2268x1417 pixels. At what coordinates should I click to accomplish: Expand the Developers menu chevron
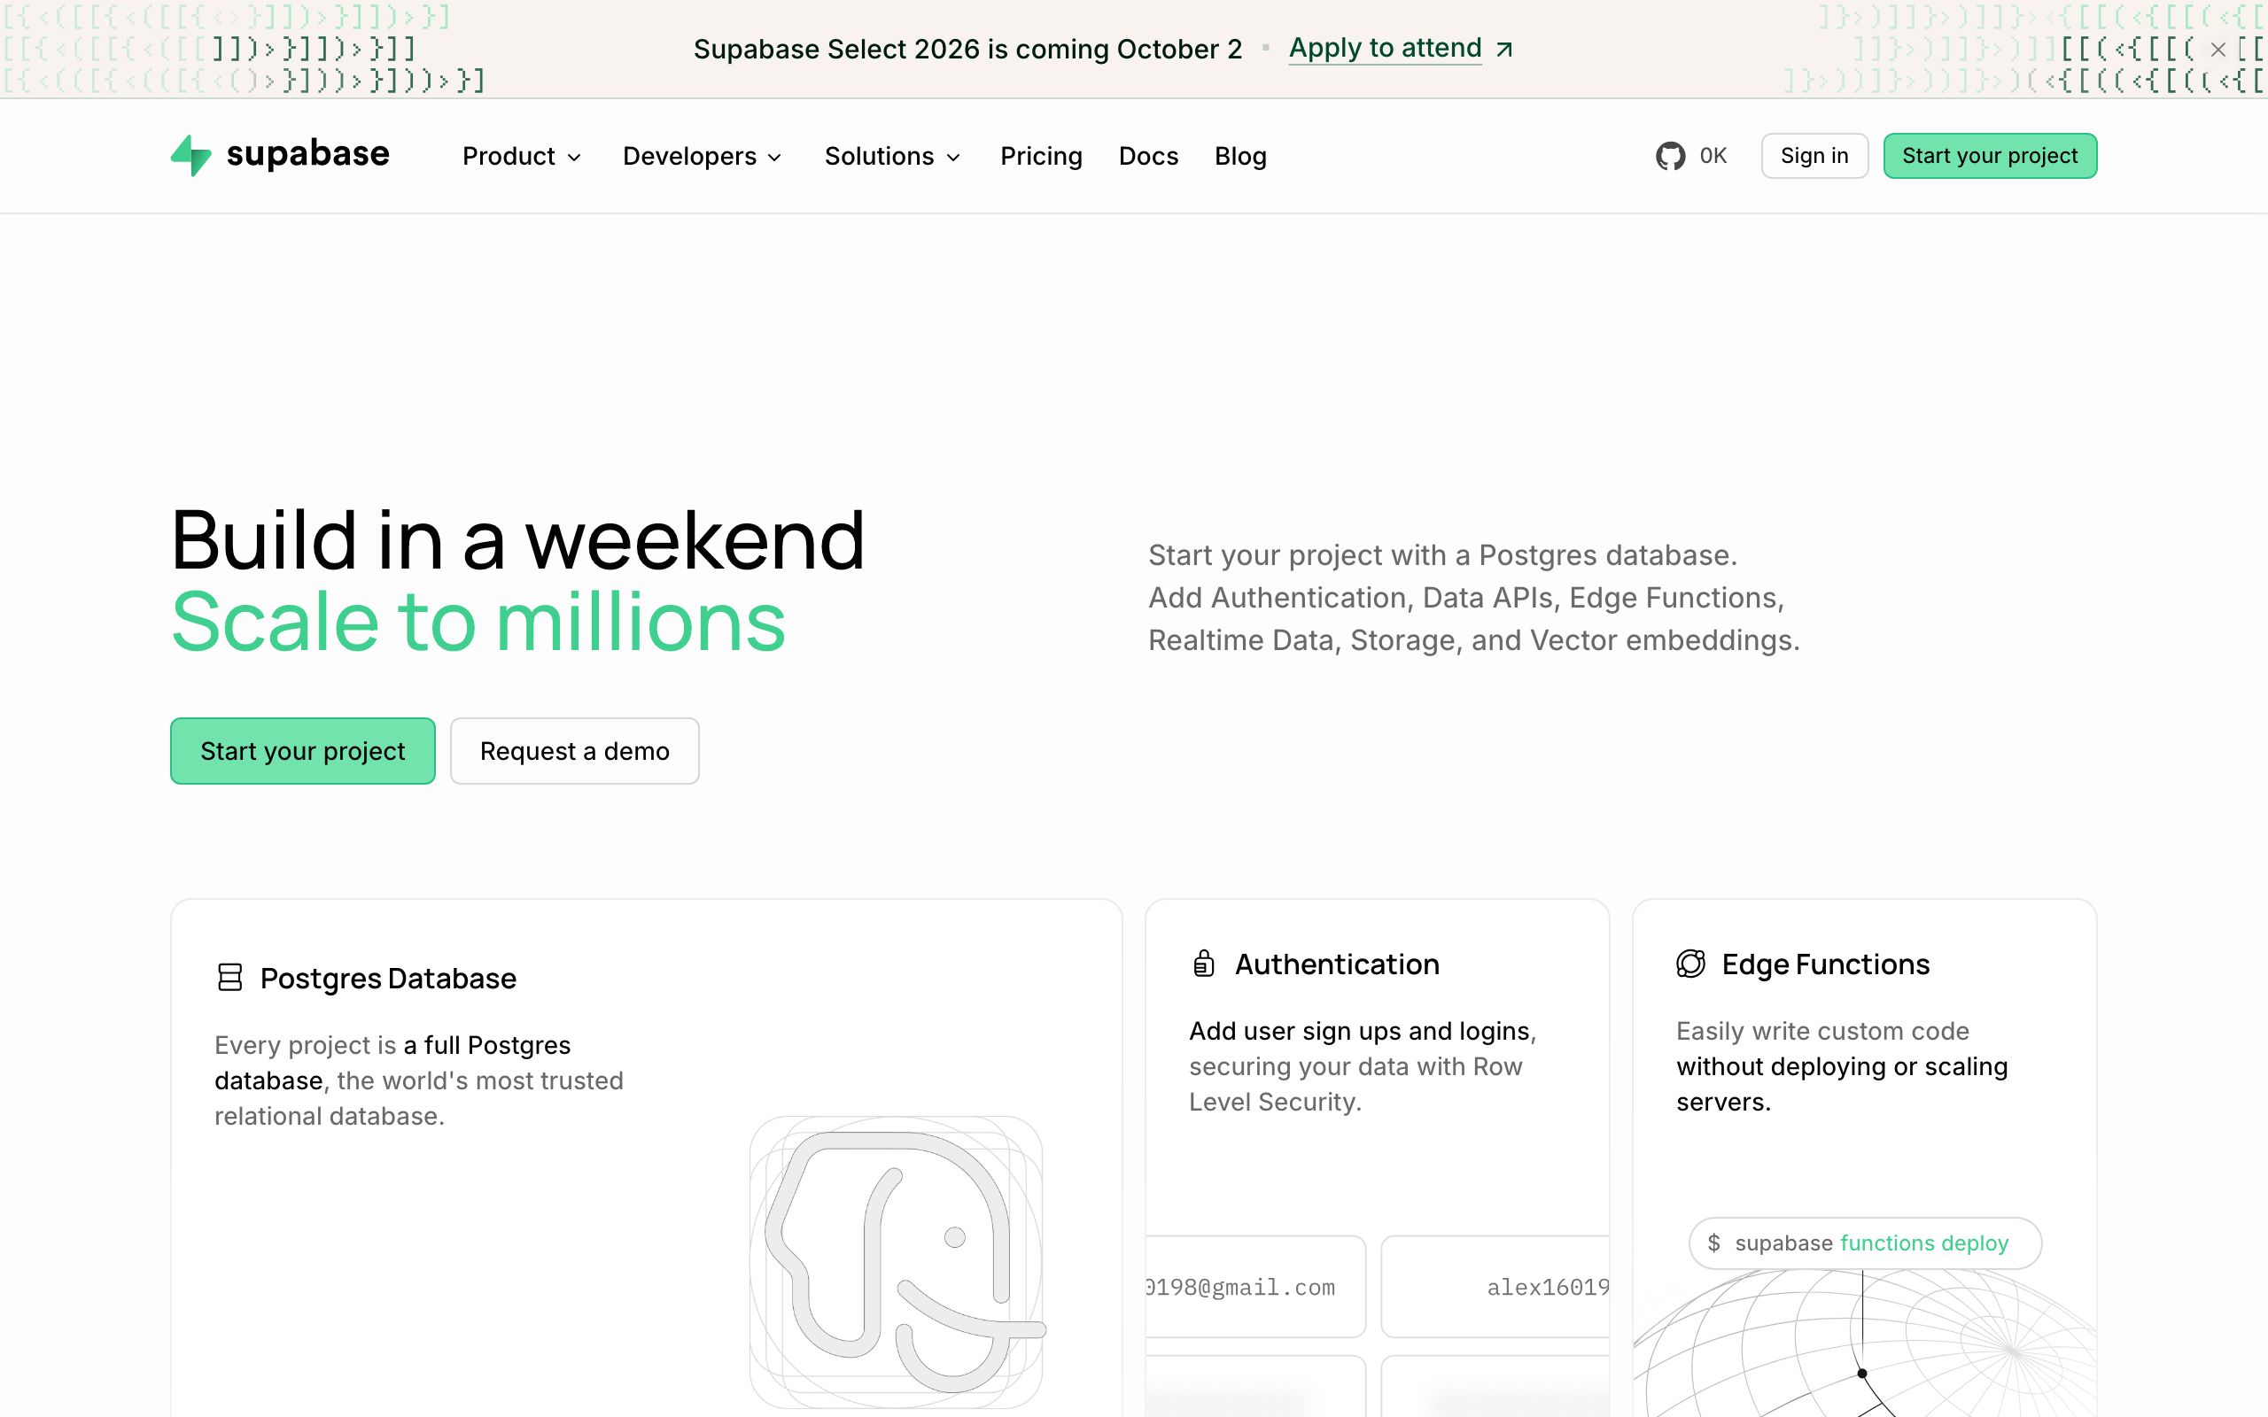point(774,158)
